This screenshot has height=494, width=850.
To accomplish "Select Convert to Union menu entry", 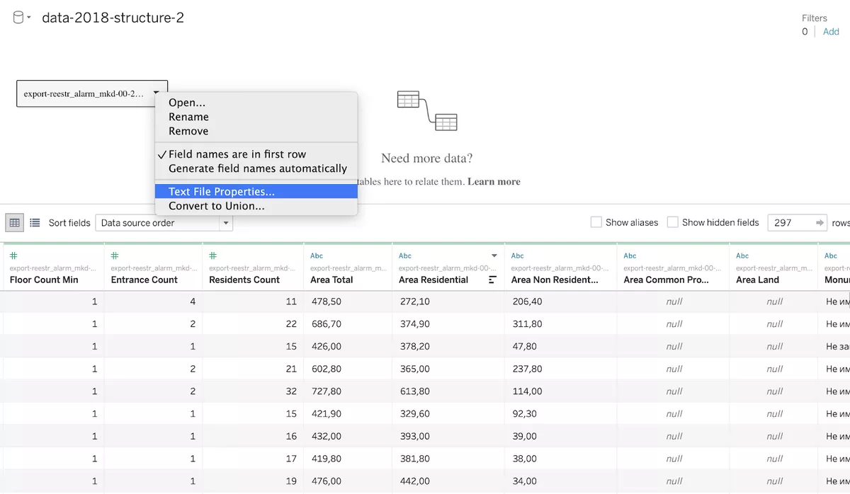I will [x=217, y=206].
